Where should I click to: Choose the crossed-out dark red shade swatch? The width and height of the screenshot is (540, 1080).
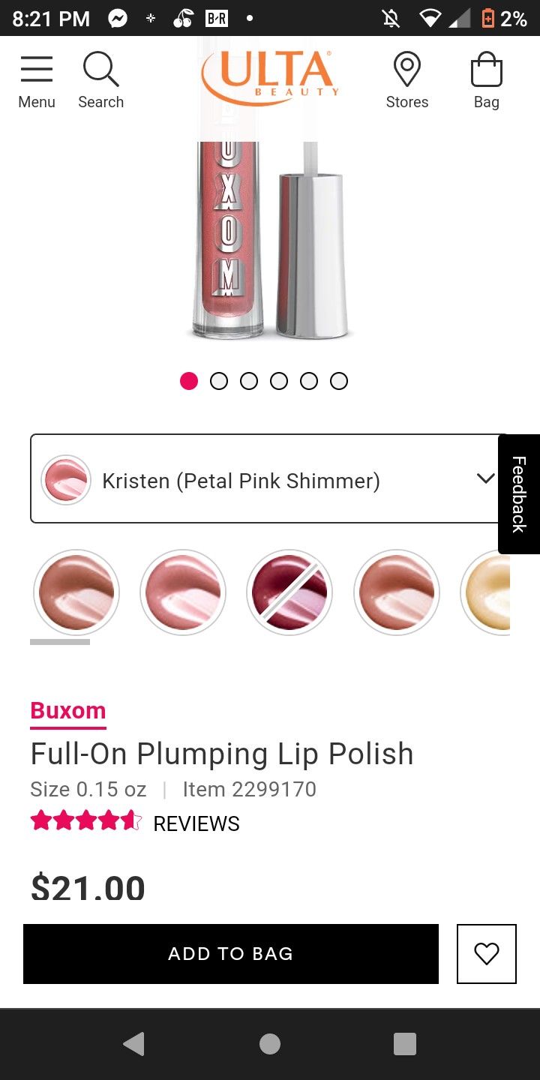coord(289,592)
